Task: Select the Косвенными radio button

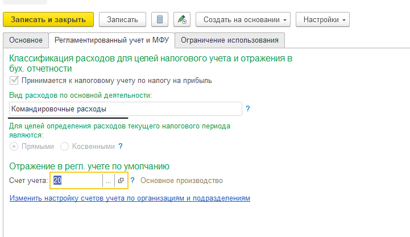Action: pos(65,146)
